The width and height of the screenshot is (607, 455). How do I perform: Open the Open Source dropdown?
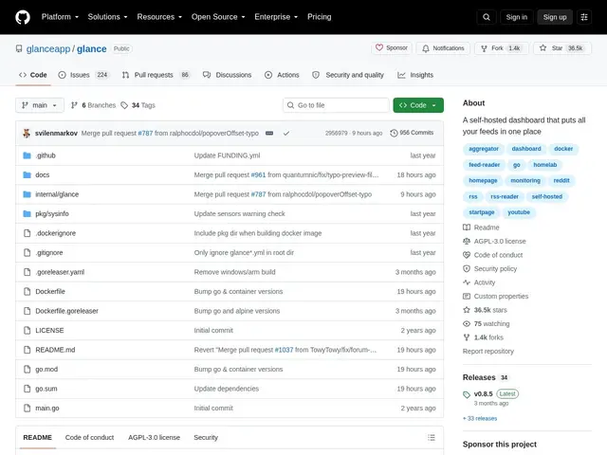(x=218, y=17)
